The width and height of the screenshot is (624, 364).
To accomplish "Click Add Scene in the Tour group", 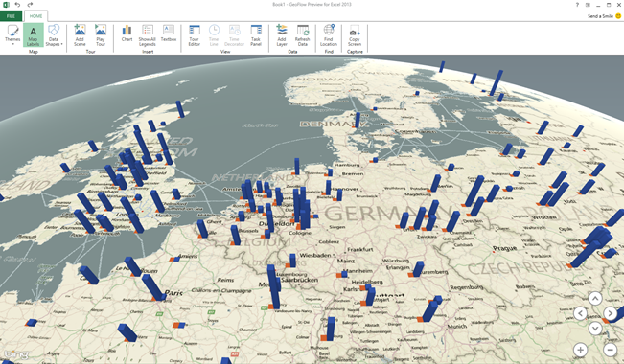I will (80, 35).
